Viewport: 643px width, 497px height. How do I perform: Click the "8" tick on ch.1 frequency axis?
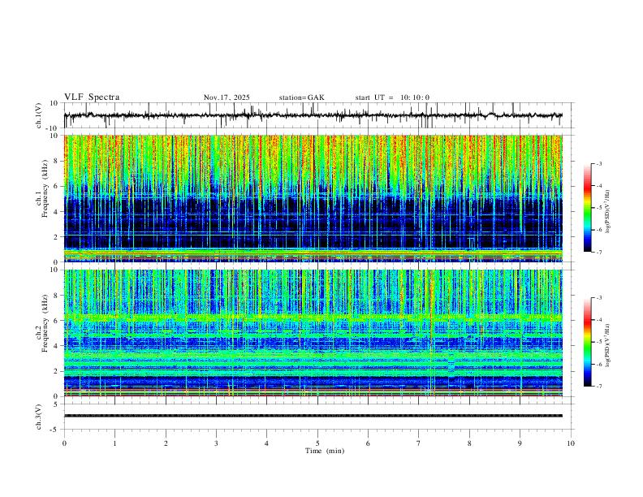[56, 161]
